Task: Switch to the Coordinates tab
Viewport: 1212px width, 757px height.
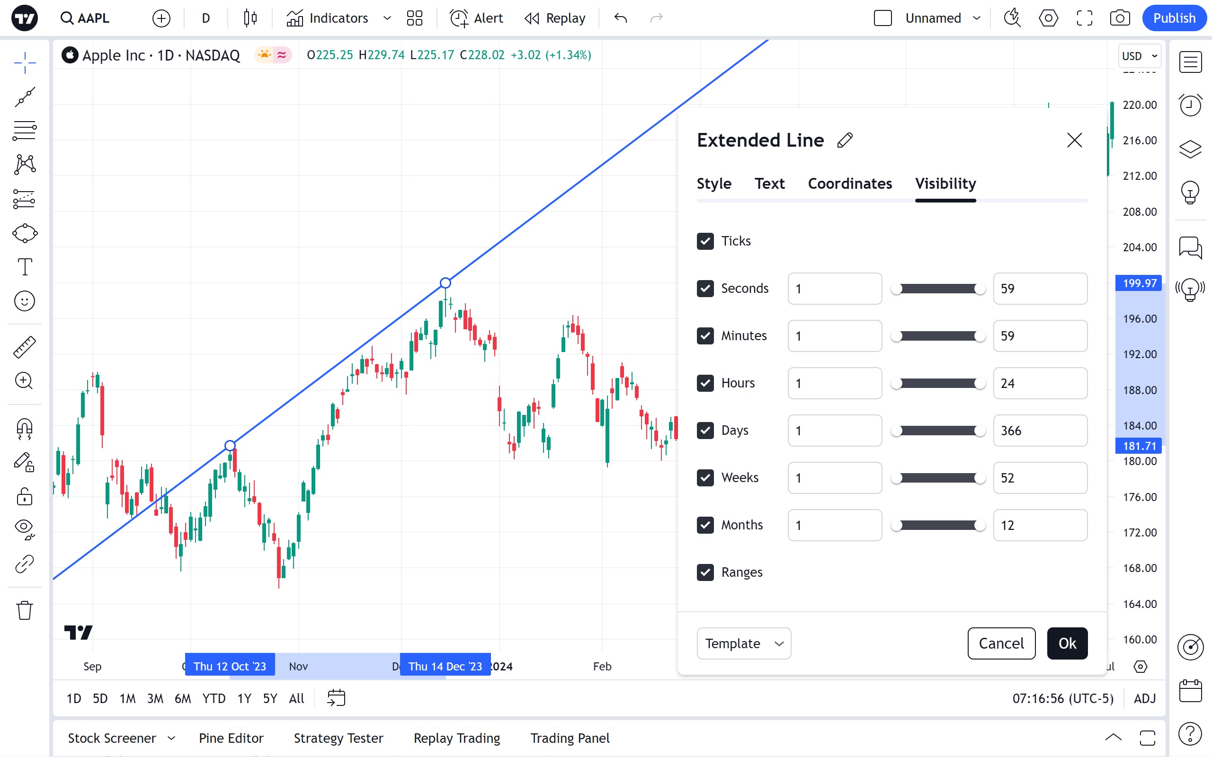Action: (x=849, y=184)
